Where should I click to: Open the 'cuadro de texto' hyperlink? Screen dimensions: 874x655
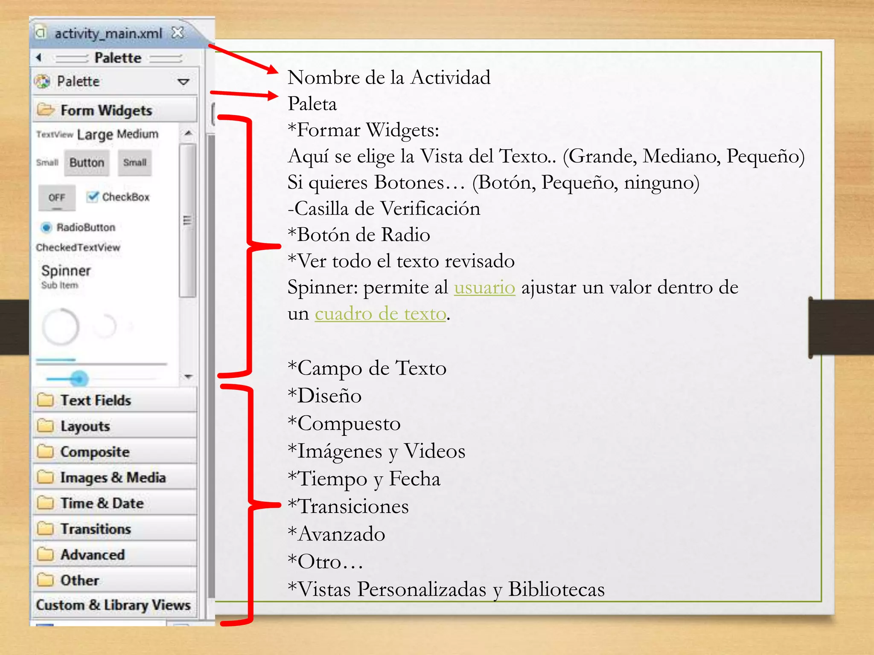[x=381, y=314]
